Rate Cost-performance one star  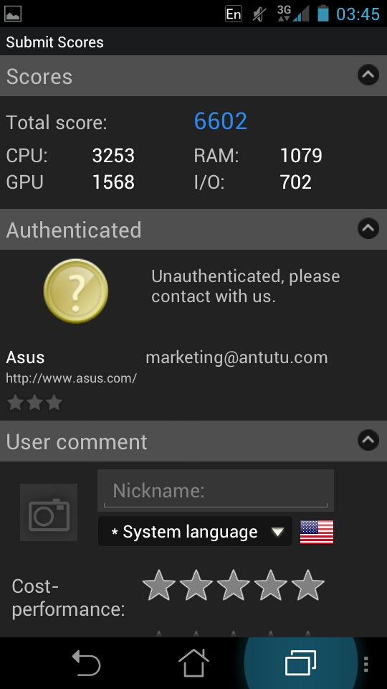coord(159,586)
